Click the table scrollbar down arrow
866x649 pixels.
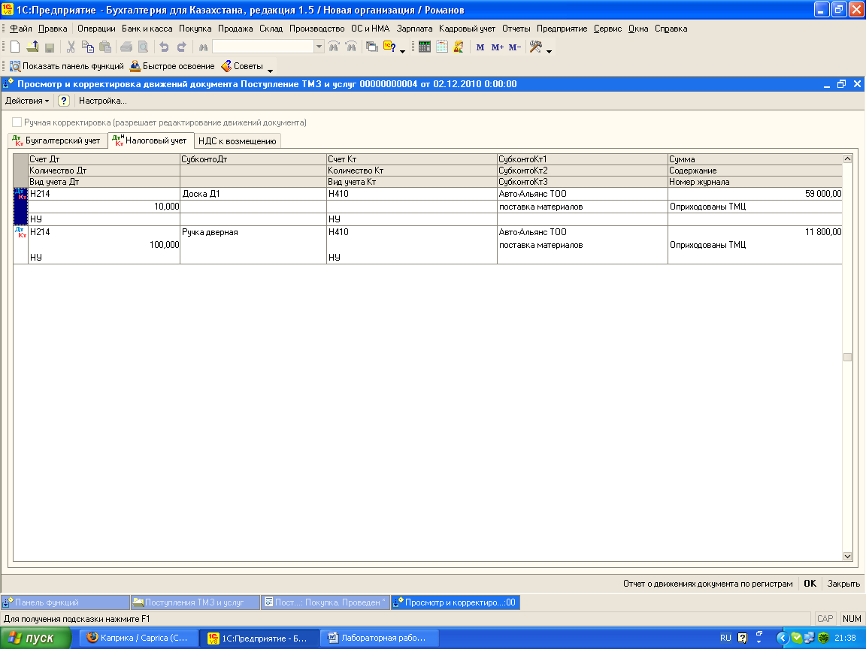pos(847,557)
